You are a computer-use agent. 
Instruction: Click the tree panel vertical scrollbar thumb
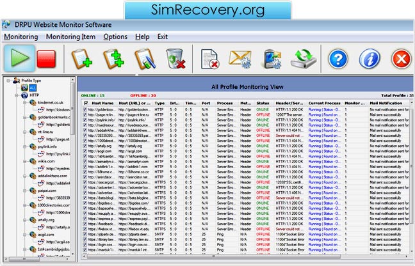point(72,108)
